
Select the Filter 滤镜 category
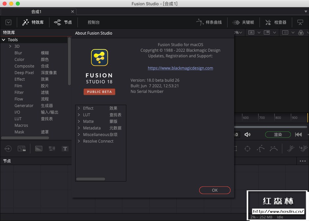(32, 92)
